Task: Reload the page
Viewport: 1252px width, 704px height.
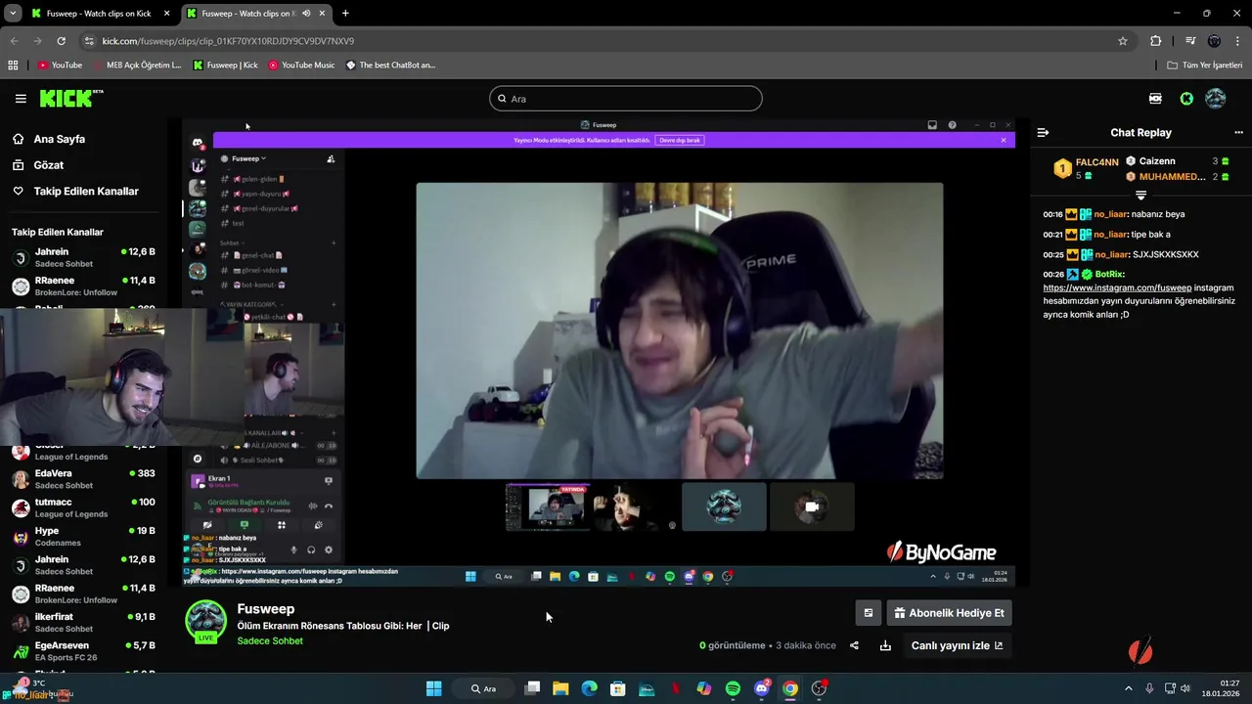Action: coord(61,41)
